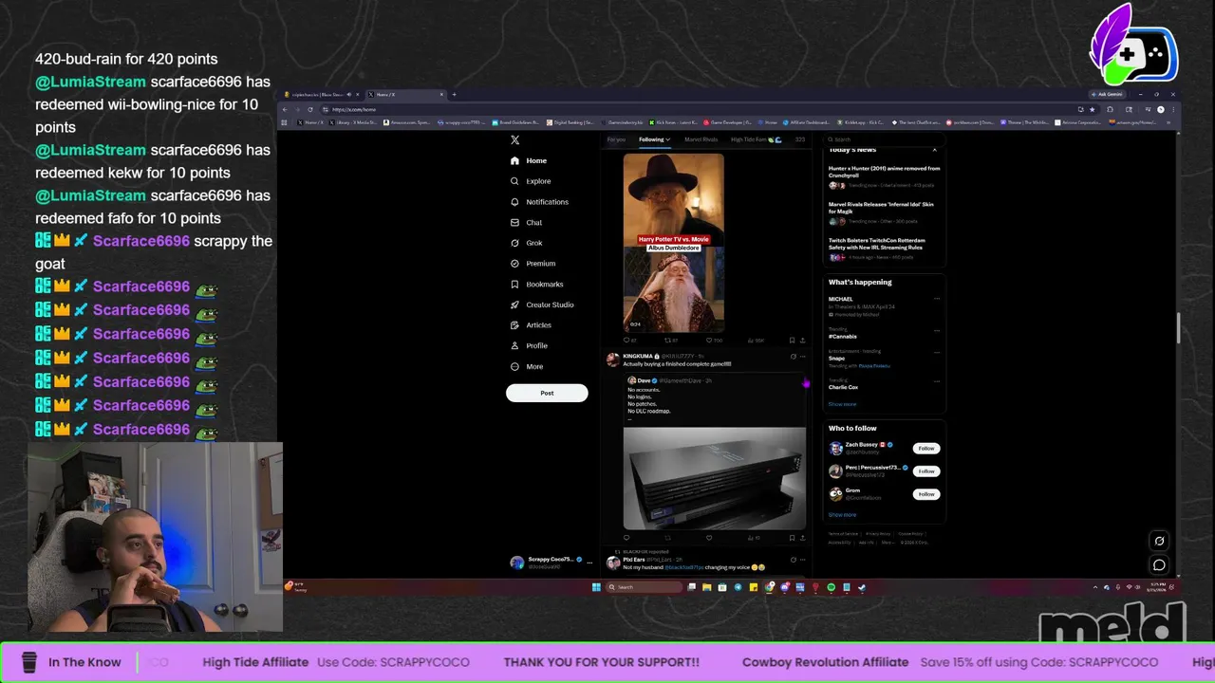1215x683 pixels.
Task: Switch to the High Tide Fam tab
Action: pos(756,139)
